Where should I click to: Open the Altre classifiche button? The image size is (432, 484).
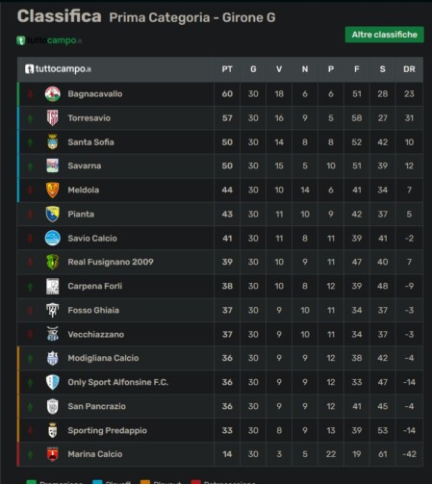[x=385, y=35]
